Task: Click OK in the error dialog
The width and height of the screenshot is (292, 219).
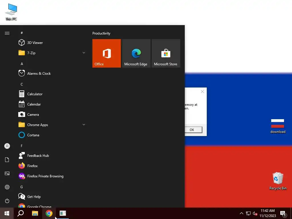Action: (x=193, y=130)
